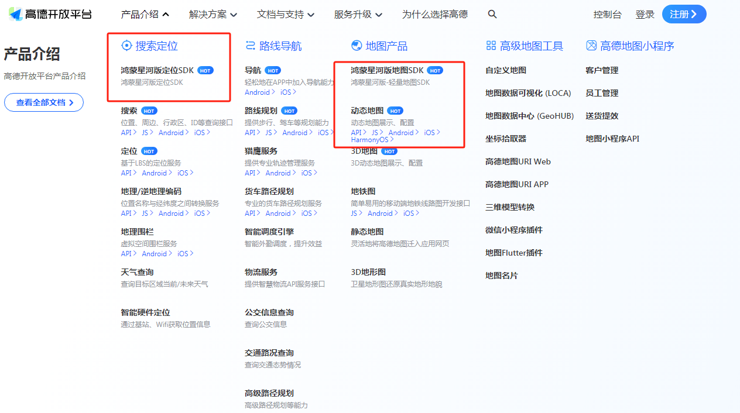
Task: Click the search magnifier icon
Action: coord(492,15)
